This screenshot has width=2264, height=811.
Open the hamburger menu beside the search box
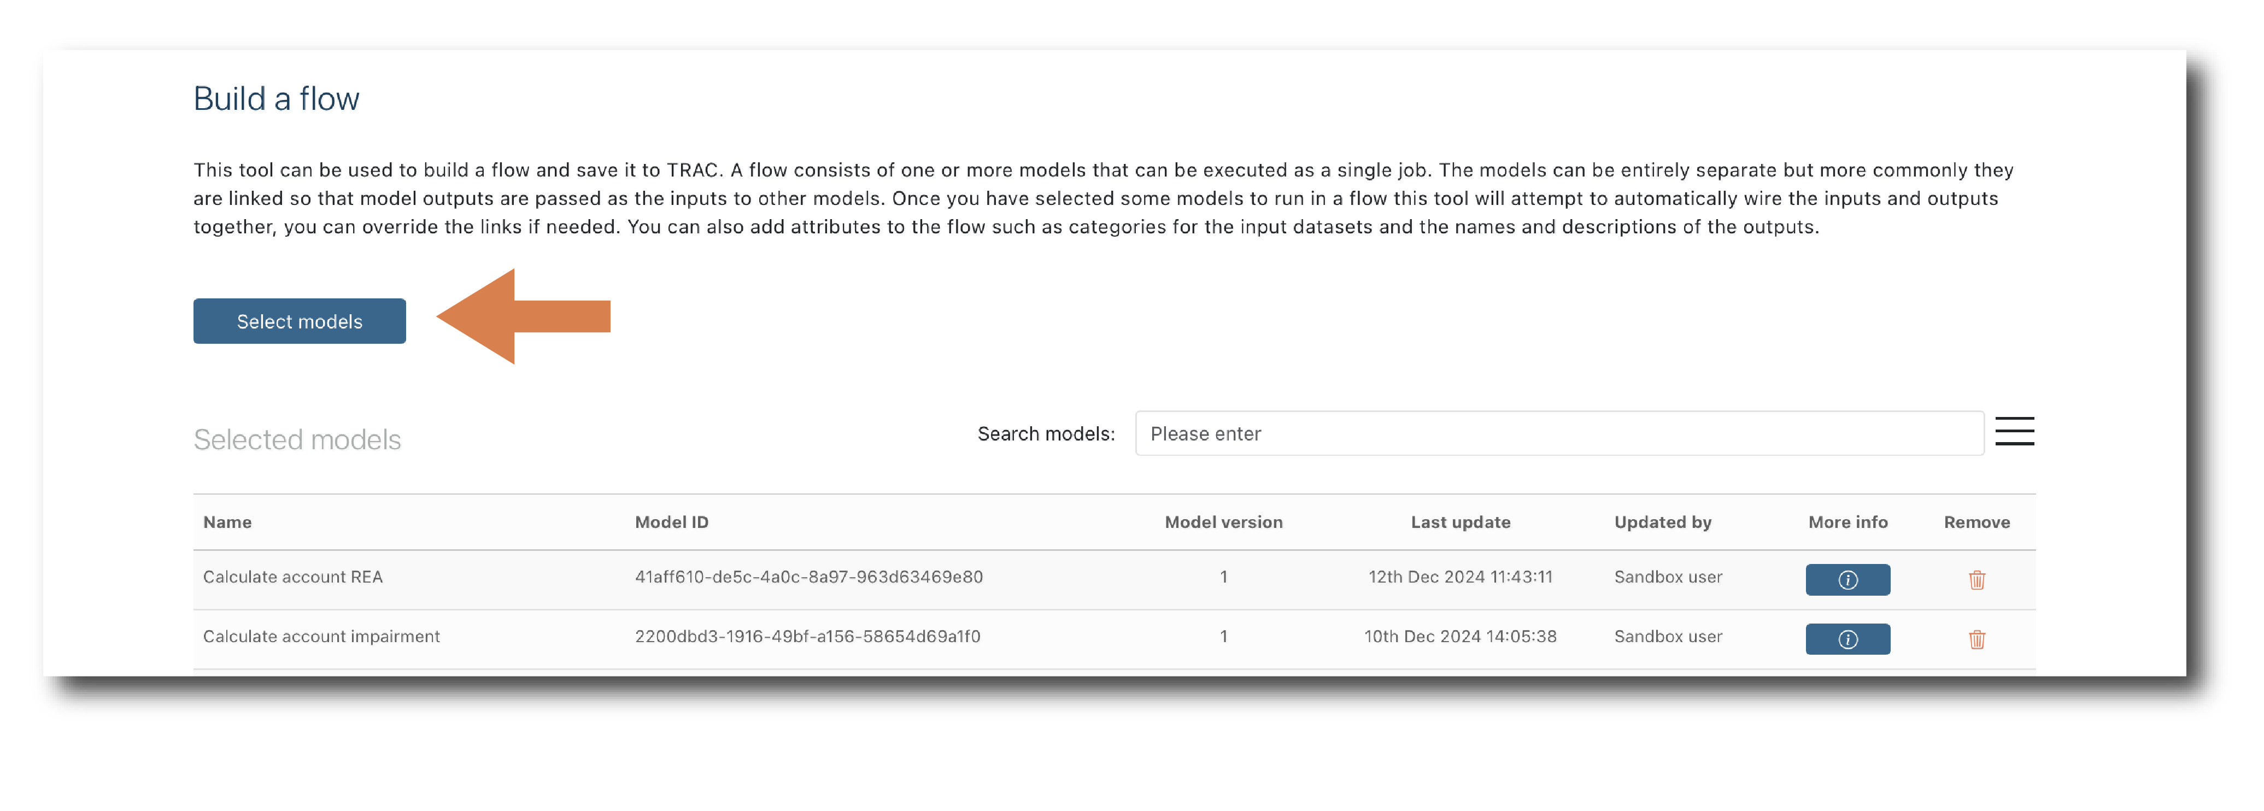coord(2014,431)
